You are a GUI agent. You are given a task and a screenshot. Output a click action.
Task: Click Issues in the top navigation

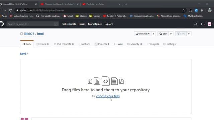coord(82,24)
